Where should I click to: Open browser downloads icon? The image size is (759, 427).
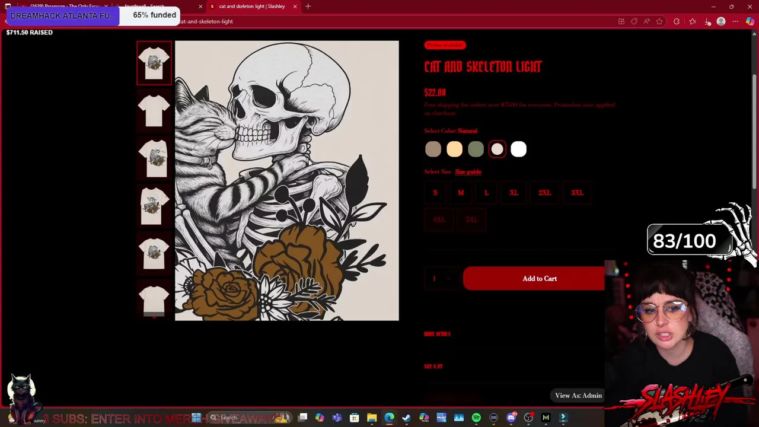pos(707,21)
